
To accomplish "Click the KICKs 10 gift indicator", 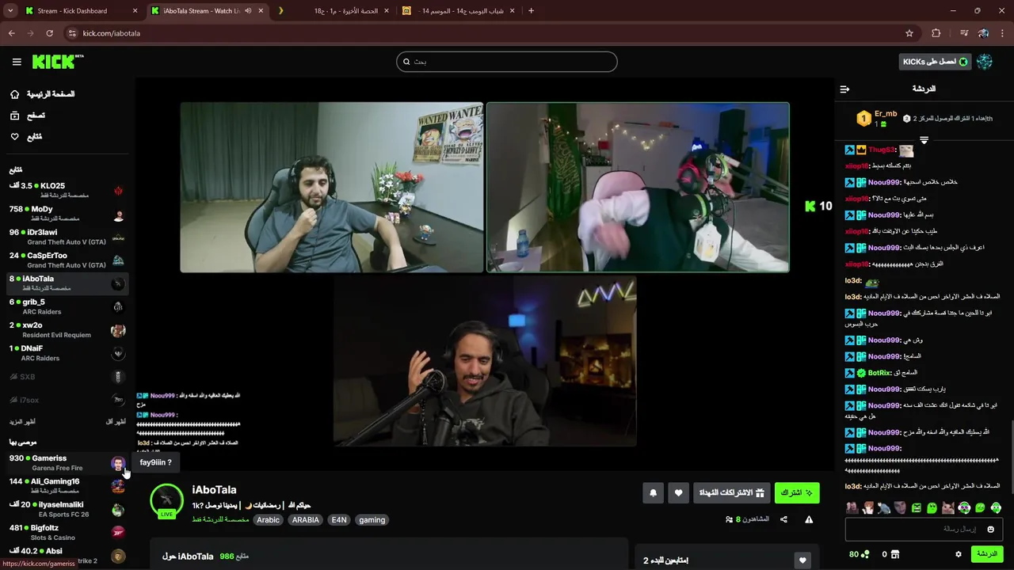I will pos(818,206).
